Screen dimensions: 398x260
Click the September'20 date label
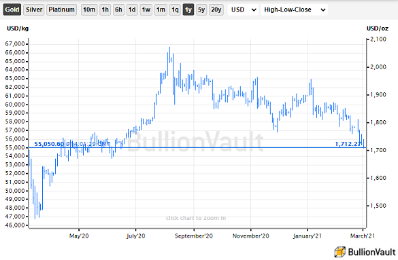click(x=194, y=236)
